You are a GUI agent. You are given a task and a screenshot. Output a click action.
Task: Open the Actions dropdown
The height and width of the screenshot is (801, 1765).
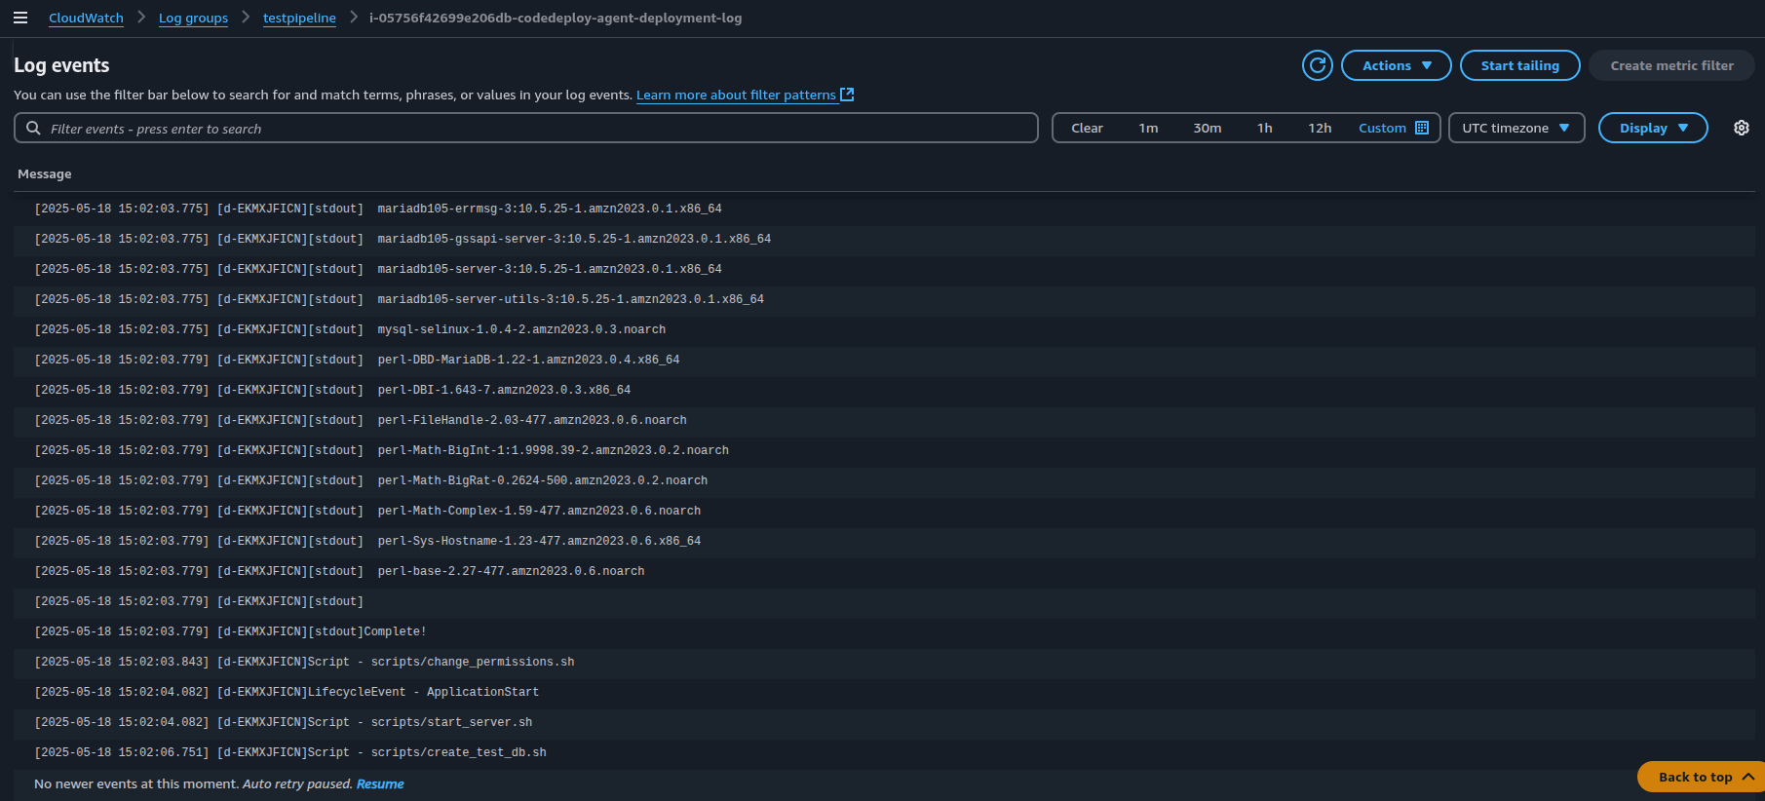[1397, 65]
